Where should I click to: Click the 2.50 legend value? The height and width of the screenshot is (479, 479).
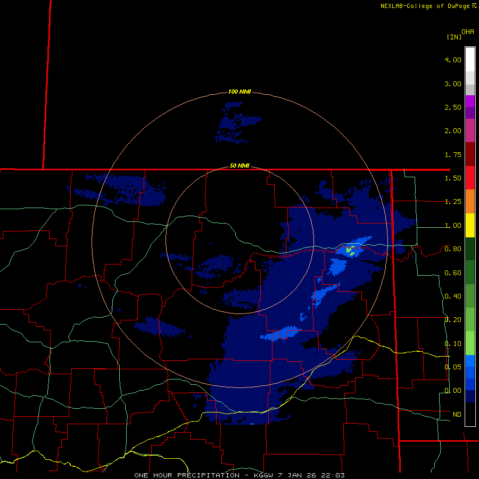coord(453,107)
